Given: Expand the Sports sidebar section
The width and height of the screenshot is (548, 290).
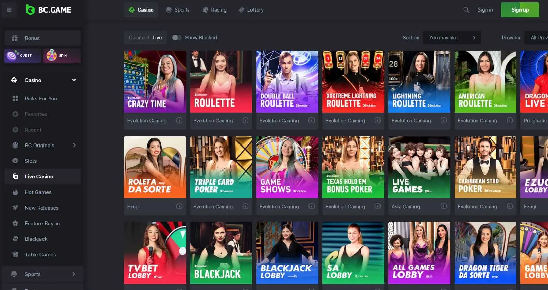Looking at the screenshot, I should [74, 274].
